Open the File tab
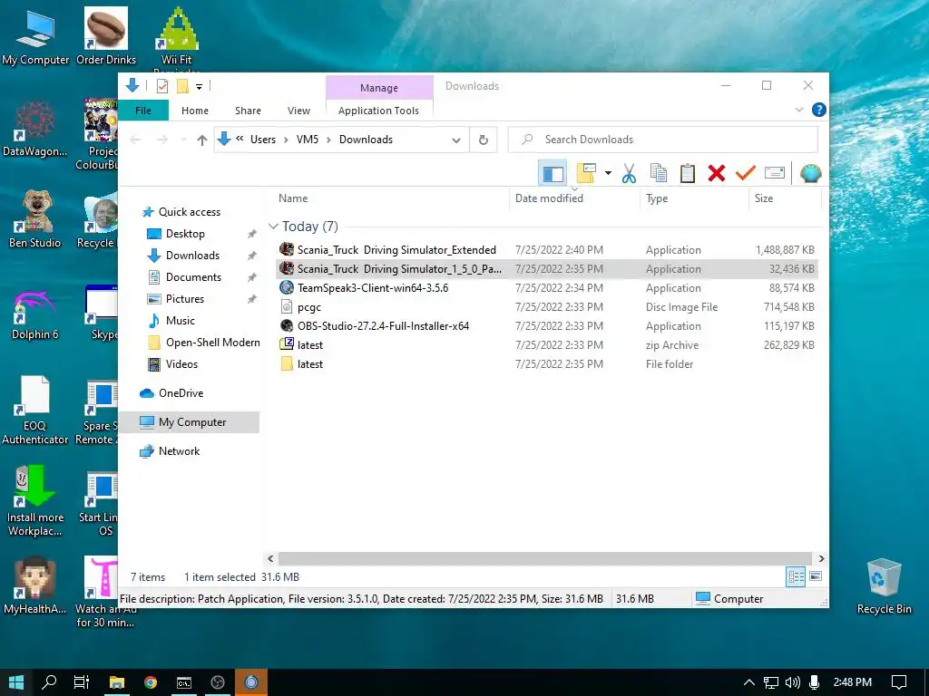Image resolution: width=929 pixels, height=696 pixels. (142, 111)
